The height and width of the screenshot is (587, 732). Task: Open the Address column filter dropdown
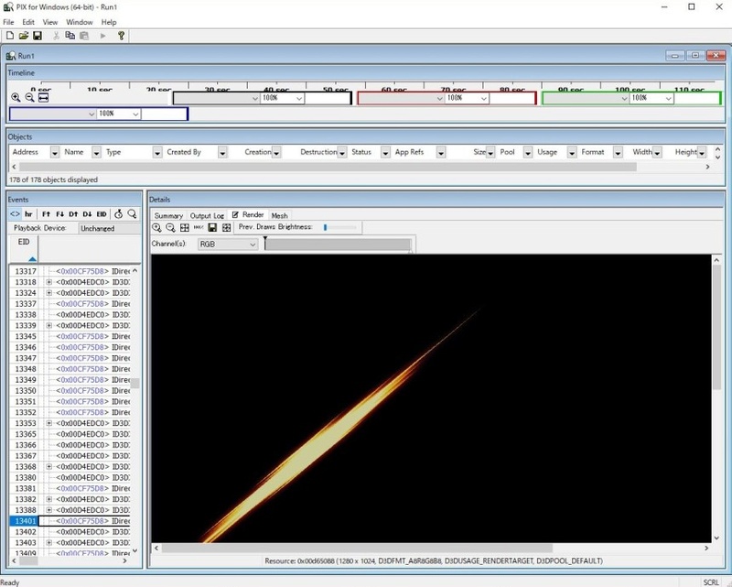pos(55,152)
